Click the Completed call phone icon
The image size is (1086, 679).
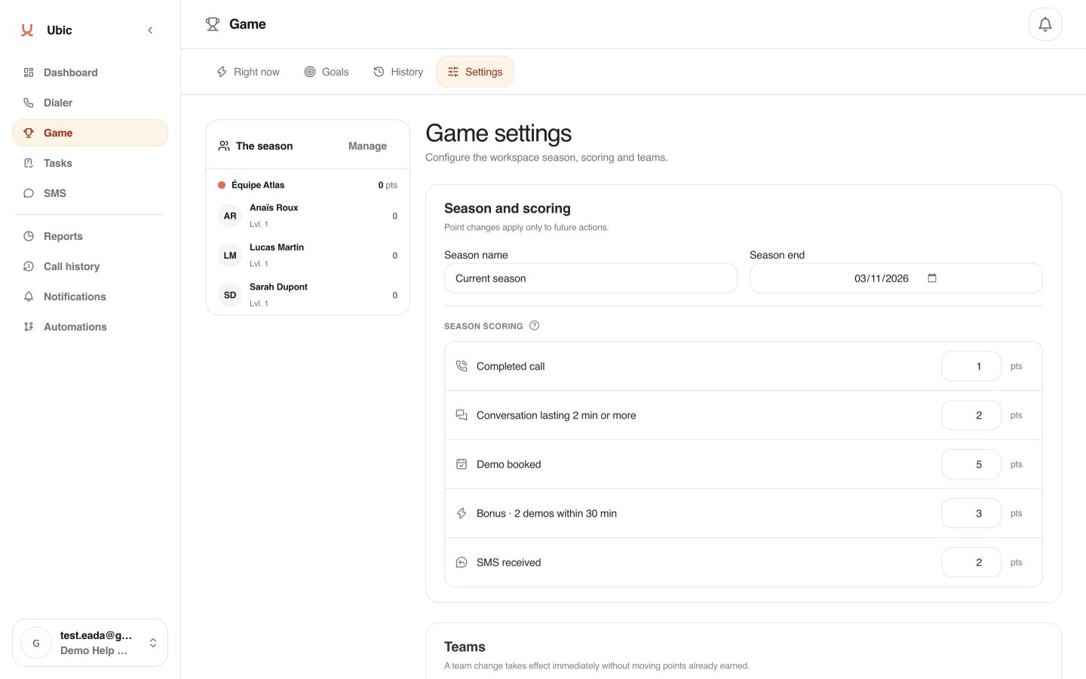point(462,366)
